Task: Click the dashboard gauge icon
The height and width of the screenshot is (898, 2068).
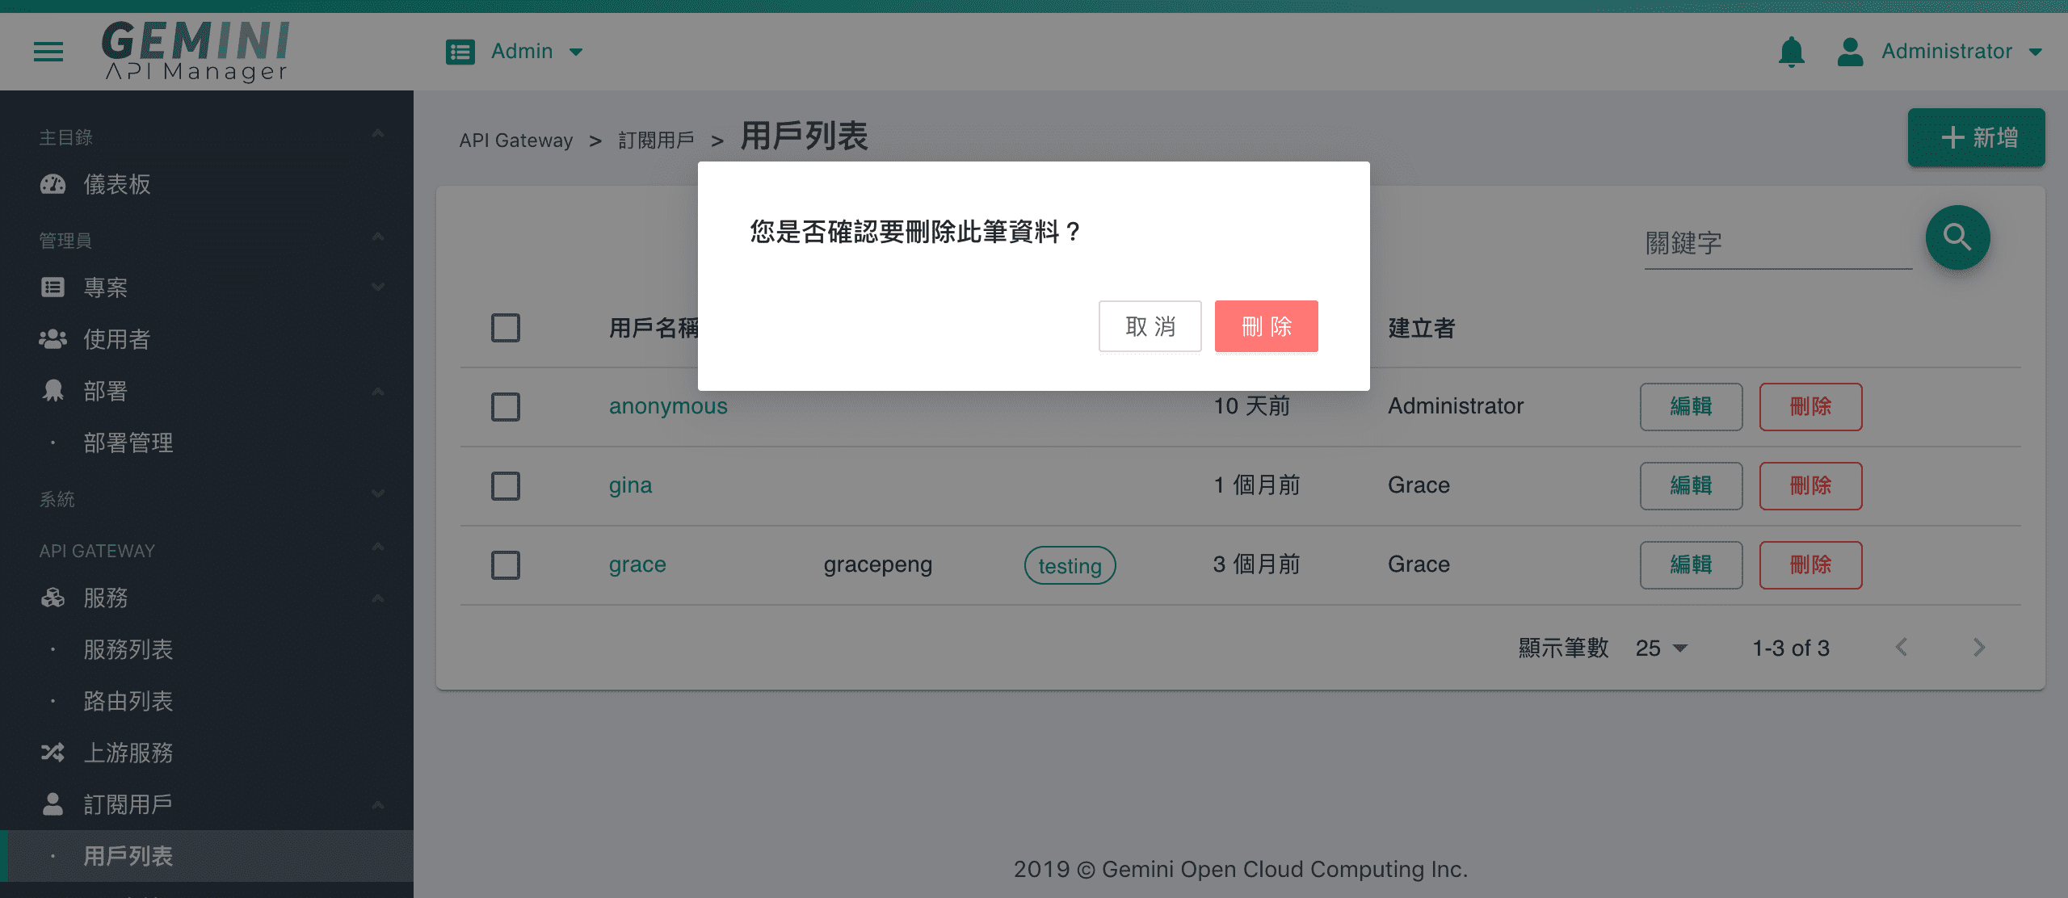Action: coord(53,184)
